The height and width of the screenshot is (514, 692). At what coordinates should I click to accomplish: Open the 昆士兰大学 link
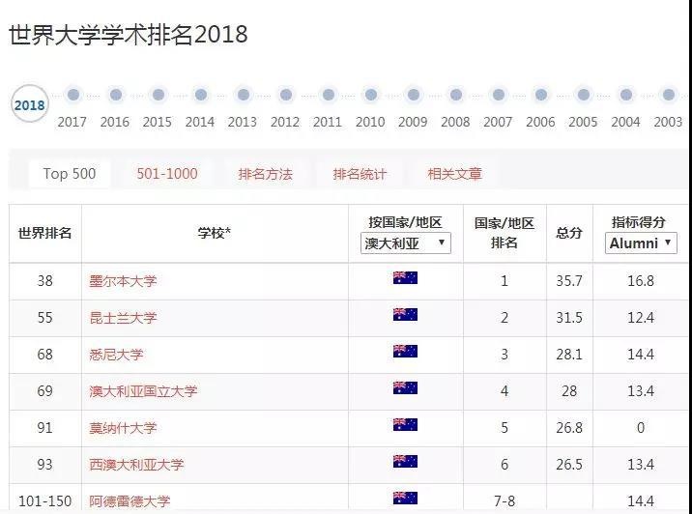coord(123,318)
